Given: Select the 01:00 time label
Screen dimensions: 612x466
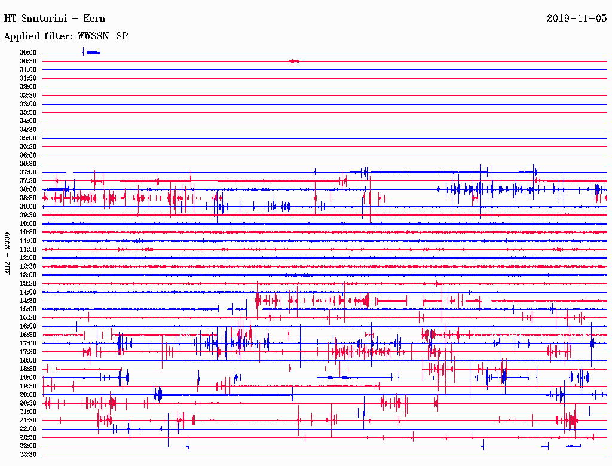Looking at the screenshot, I should pyautogui.click(x=27, y=69).
